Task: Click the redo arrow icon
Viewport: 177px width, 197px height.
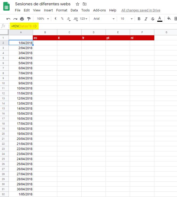Action: 15,19
